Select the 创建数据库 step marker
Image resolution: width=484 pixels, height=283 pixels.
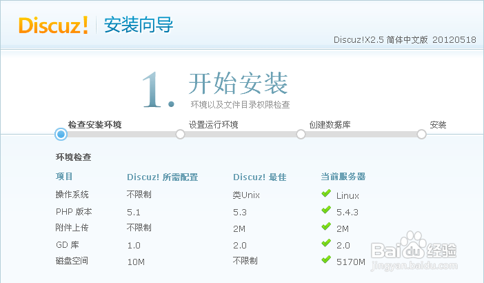pyautogui.click(x=301, y=135)
